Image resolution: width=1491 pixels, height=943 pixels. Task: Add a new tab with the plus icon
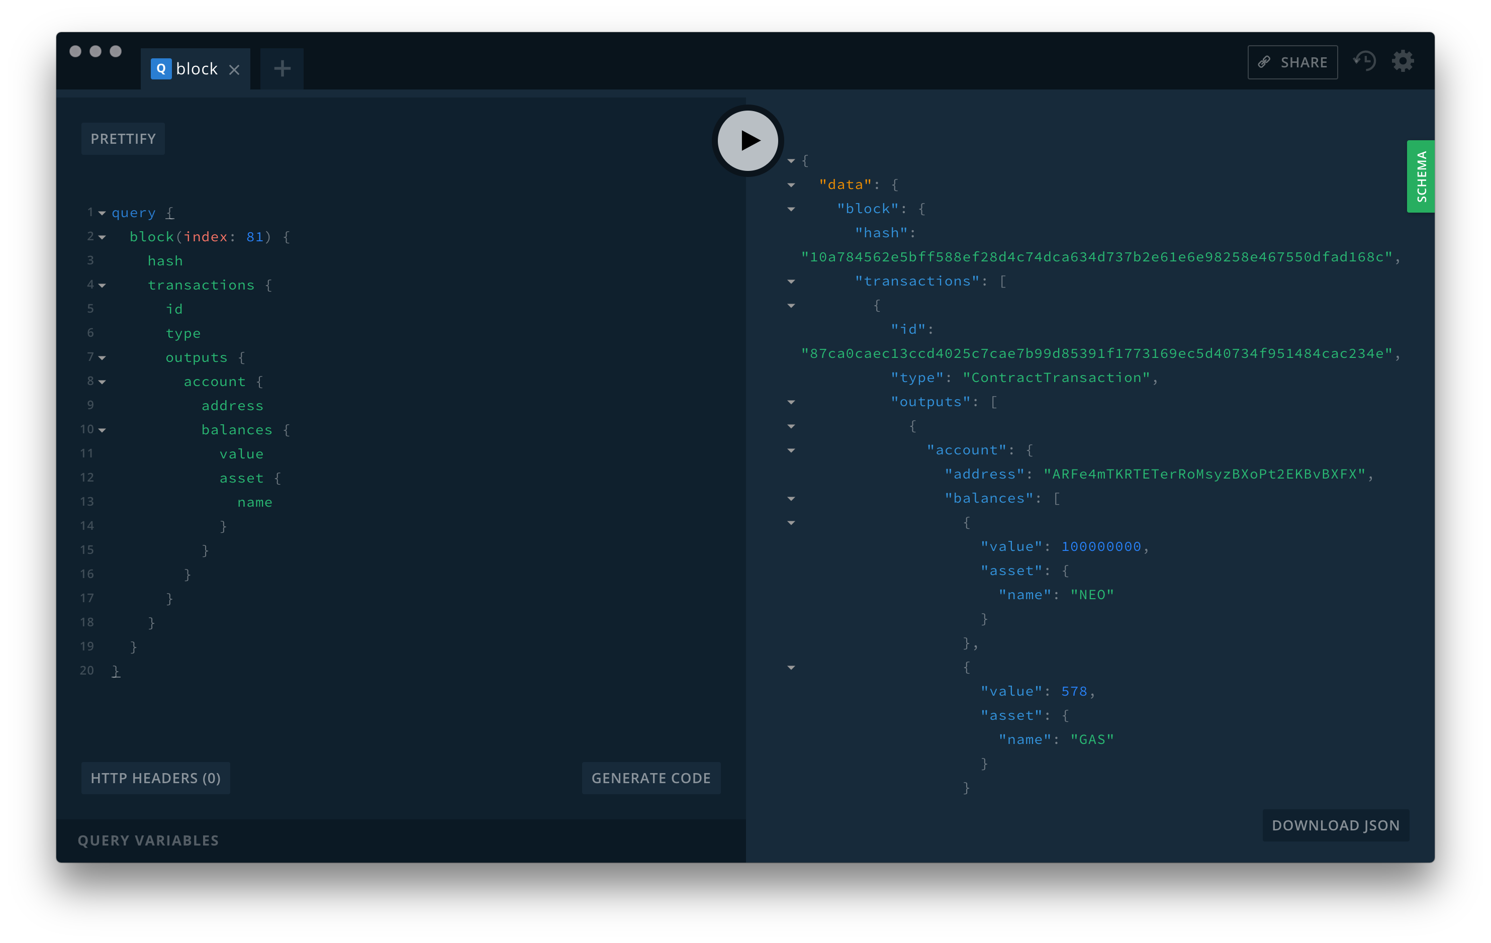pos(282,68)
